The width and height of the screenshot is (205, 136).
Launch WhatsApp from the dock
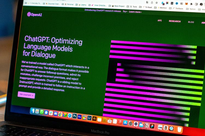pyautogui.click(x=42, y=112)
